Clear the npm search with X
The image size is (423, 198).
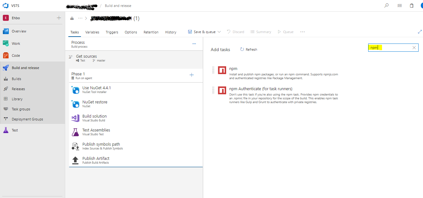tap(414, 48)
